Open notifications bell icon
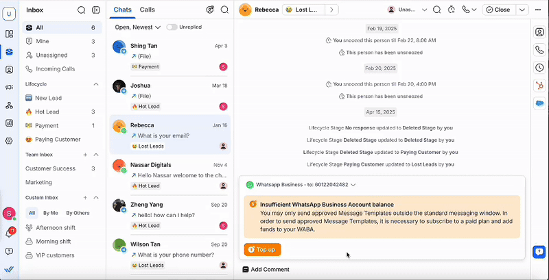 [9, 233]
